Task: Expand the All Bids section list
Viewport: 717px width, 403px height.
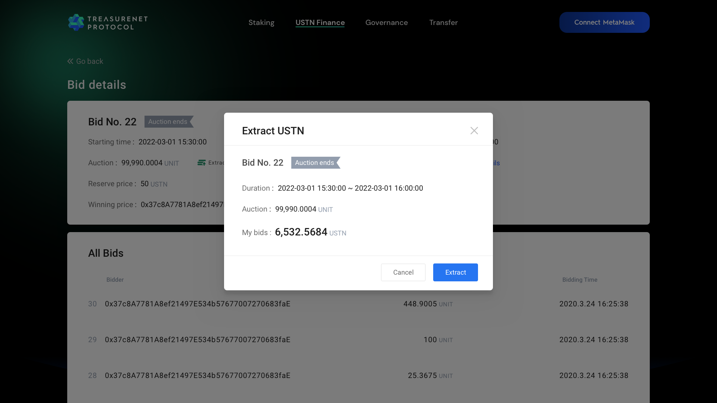Action: pos(105,253)
